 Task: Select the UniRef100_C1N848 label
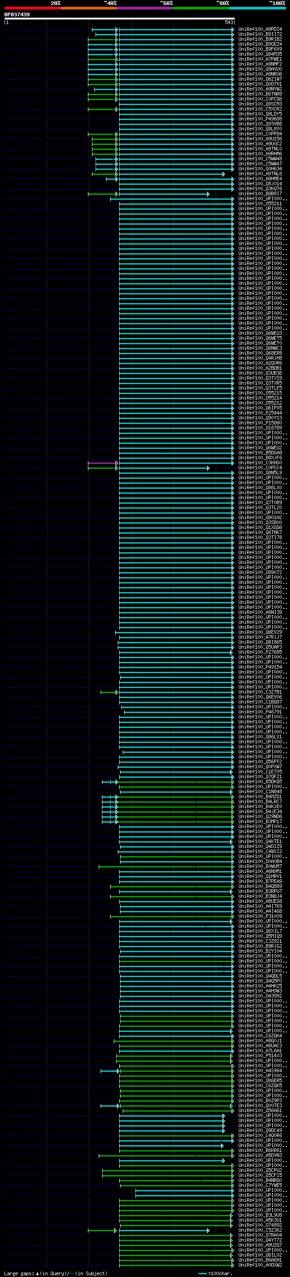tap(260, 791)
